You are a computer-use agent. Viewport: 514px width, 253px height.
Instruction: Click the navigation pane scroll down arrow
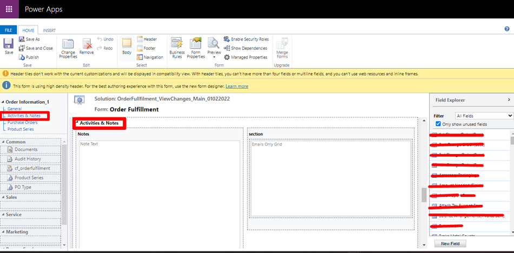point(64,245)
